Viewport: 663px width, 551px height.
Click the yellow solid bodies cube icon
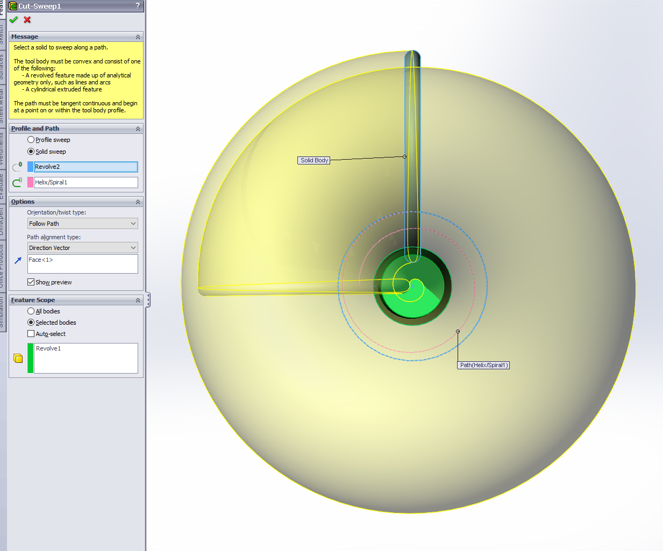pyautogui.click(x=18, y=358)
